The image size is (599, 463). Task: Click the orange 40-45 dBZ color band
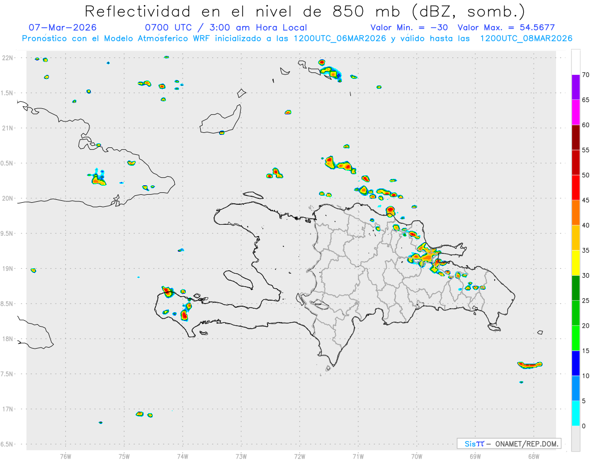(x=576, y=213)
